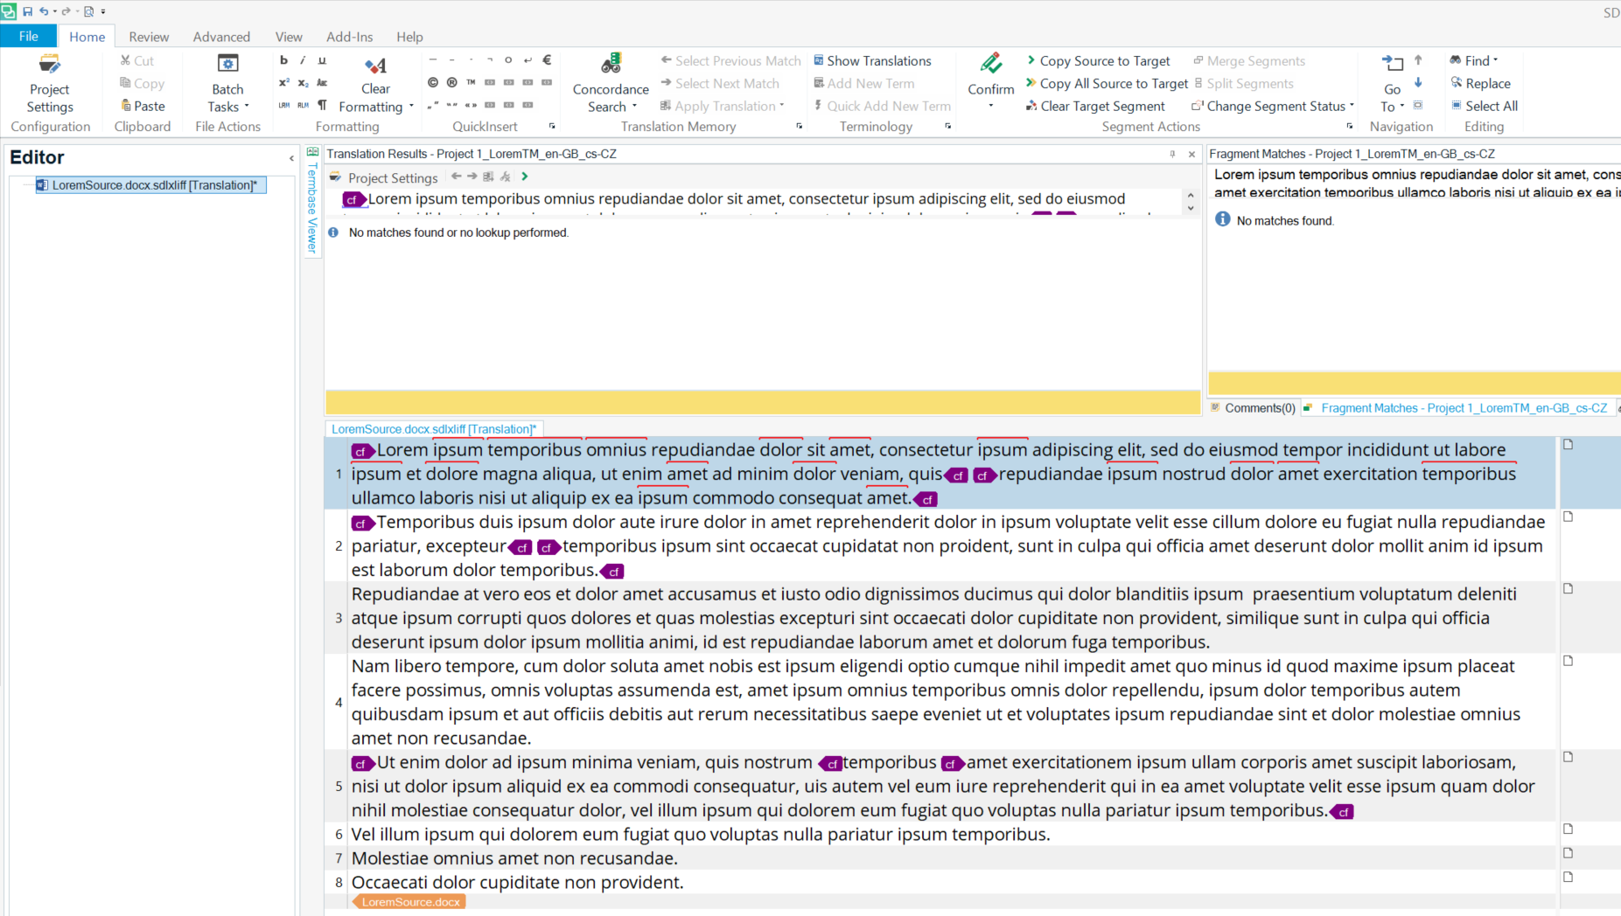1621x916 pixels.
Task: Click Project Settings in Translation Results toolbar
Action: tap(385, 177)
